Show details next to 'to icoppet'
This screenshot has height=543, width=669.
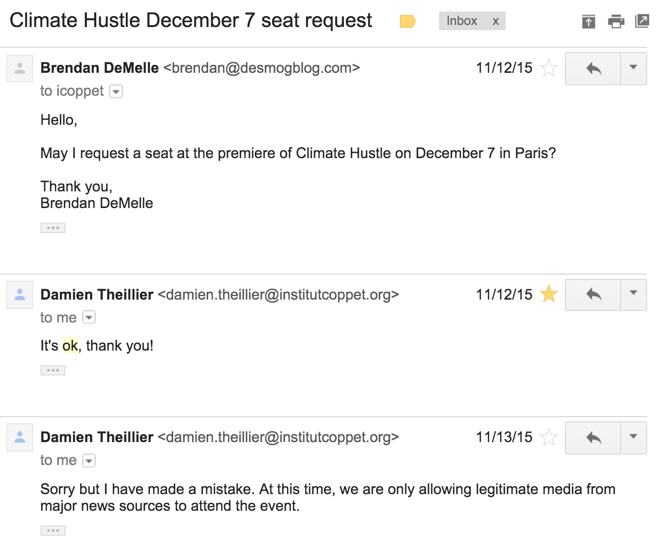(x=116, y=92)
